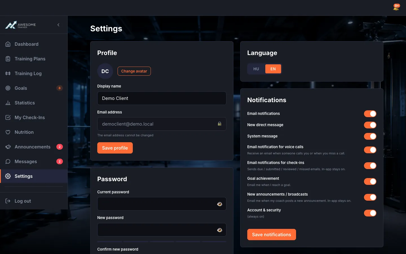Click the Announcements badge showing 2

pos(59,147)
